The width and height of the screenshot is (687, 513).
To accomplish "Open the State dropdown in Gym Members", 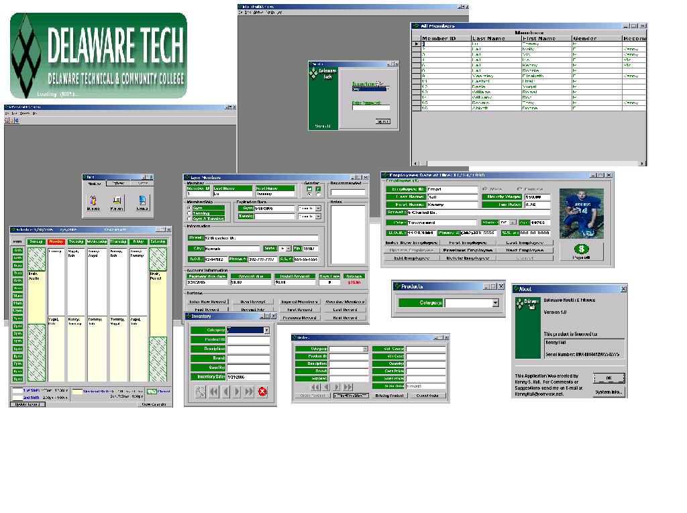I will [288, 249].
